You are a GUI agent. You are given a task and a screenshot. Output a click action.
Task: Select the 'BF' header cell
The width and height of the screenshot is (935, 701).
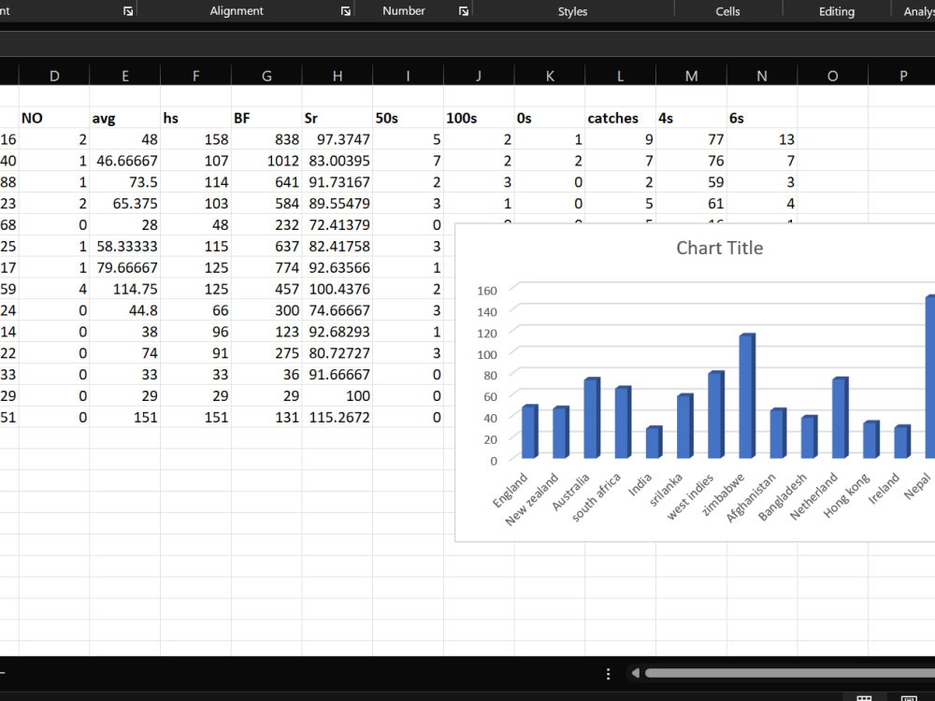click(266, 118)
